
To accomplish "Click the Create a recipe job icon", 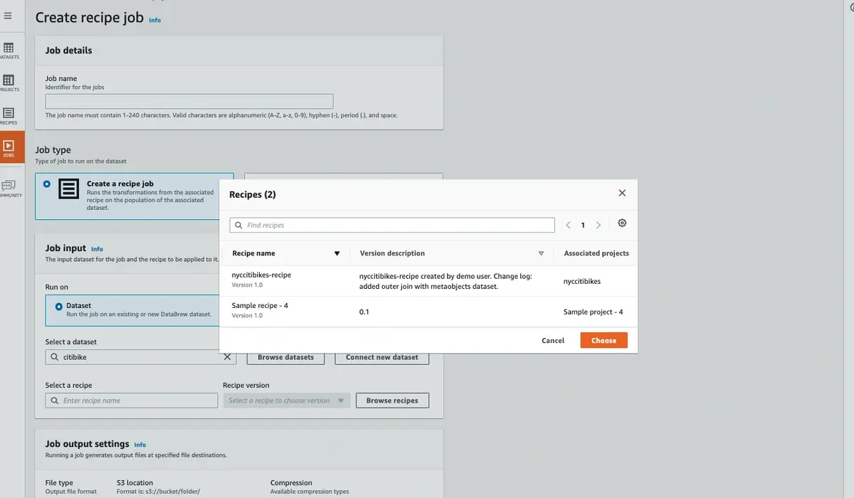I will [69, 189].
